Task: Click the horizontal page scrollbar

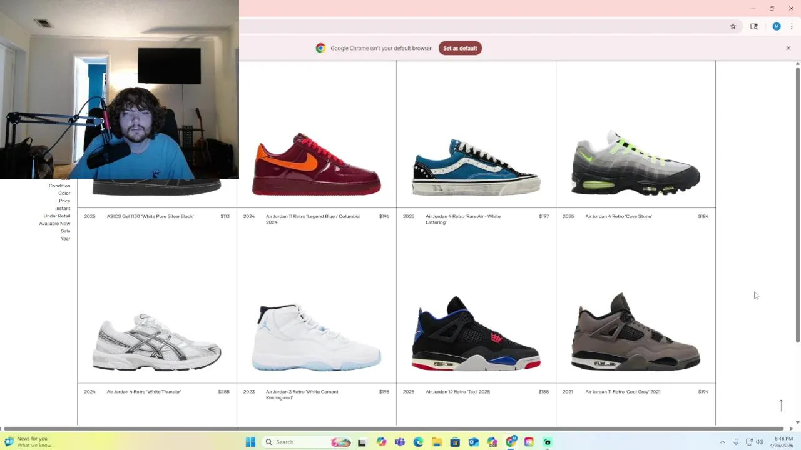Action: pos(394,429)
